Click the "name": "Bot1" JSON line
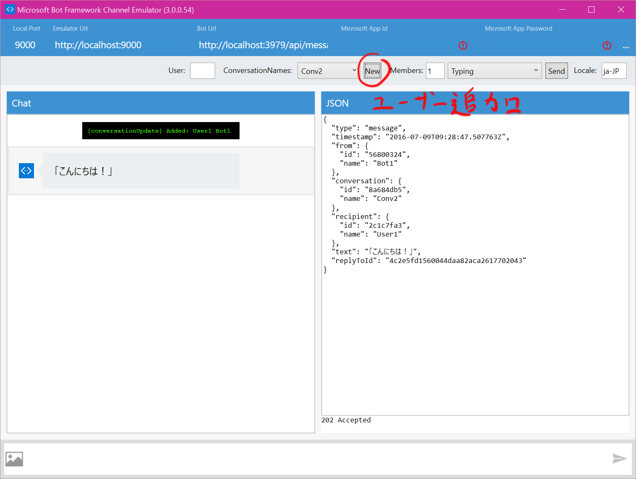This screenshot has width=636, height=479. click(369, 163)
